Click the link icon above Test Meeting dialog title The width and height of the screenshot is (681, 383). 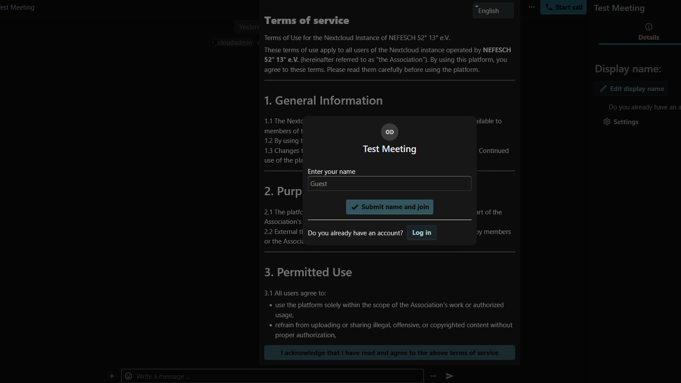(389, 132)
